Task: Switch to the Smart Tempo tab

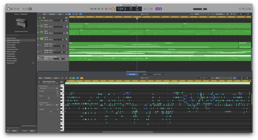Action: (x=157, y=74)
